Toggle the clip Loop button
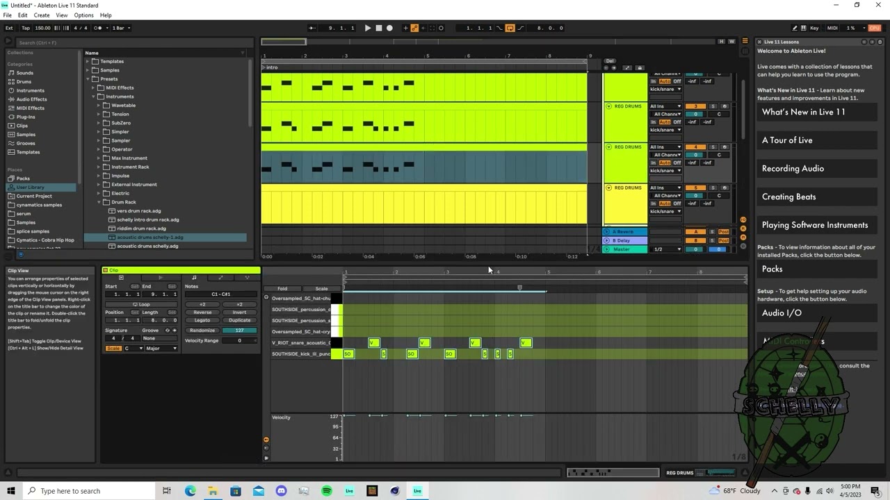 [141, 304]
